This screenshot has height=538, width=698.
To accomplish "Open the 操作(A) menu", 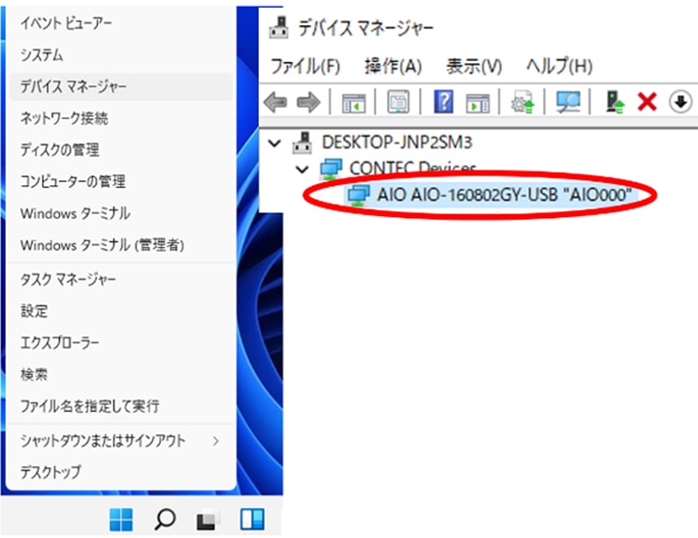I will 393,66.
